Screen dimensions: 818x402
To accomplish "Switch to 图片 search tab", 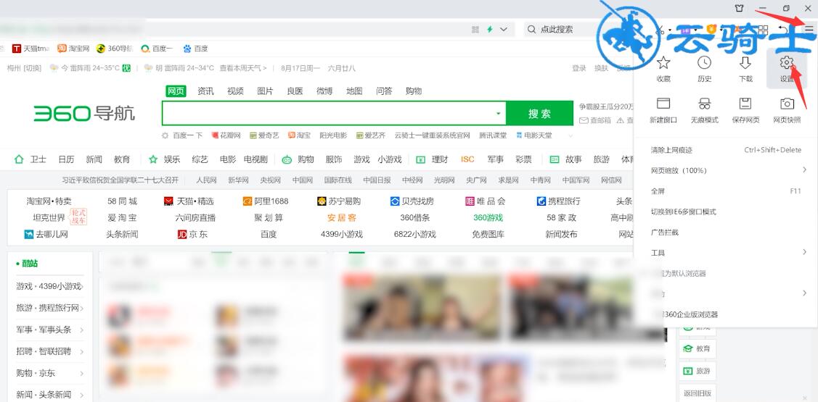I will [x=265, y=91].
